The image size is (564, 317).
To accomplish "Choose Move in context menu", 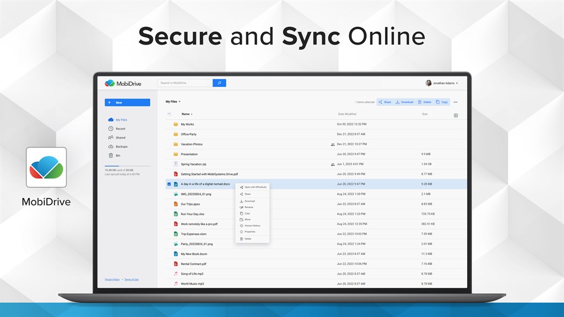I will pyautogui.click(x=252, y=219).
